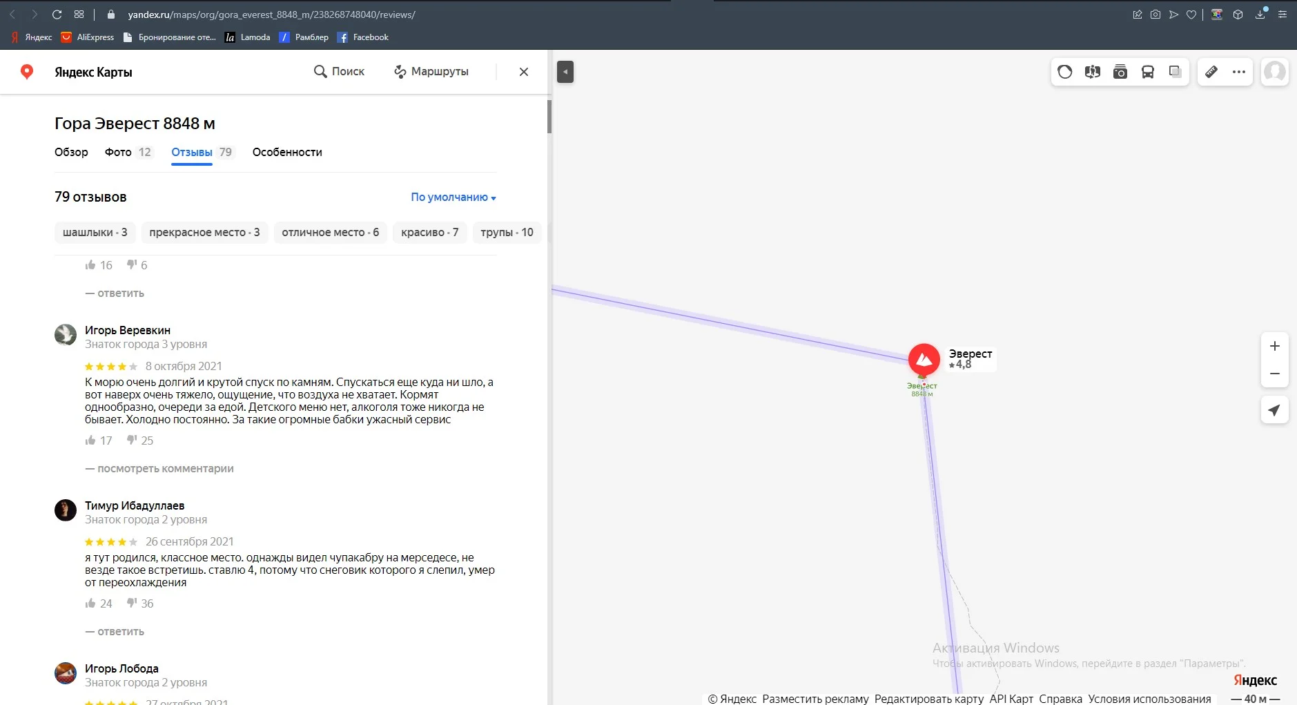Click 'ответить' under Timur Ibadullaev's review
Viewport: 1297px width, 705px height.
coord(121,631)
